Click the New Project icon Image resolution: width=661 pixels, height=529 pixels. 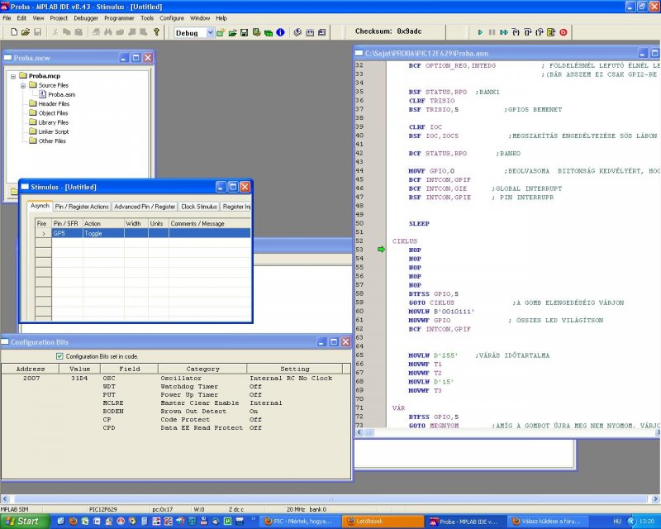221,32
